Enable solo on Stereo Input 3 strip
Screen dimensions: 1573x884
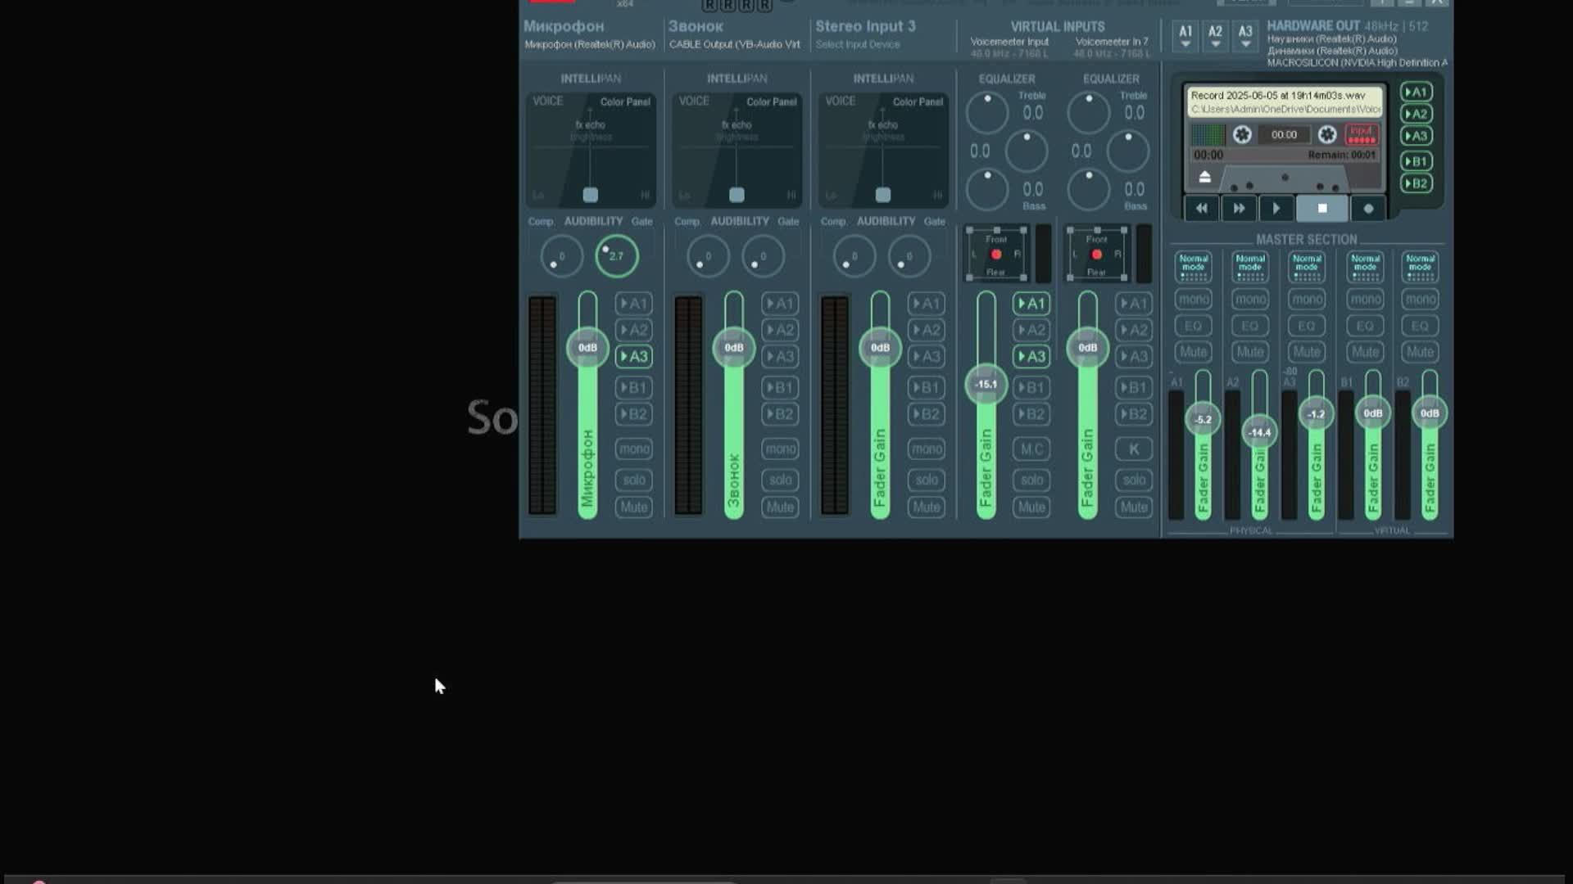pyautogui.click(x=926, y=480)
